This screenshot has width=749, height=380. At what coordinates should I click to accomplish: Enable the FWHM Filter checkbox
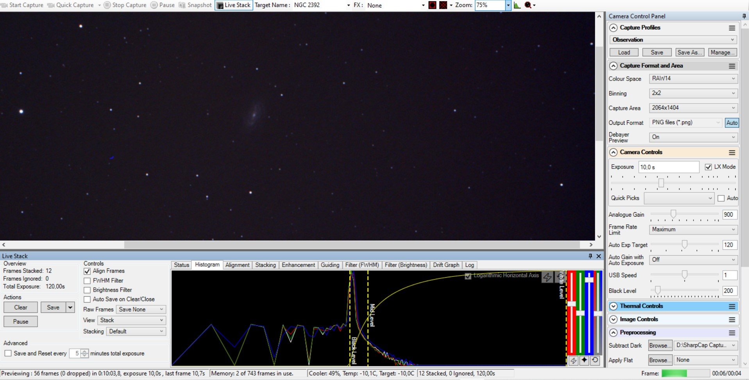tap(87, 281)
